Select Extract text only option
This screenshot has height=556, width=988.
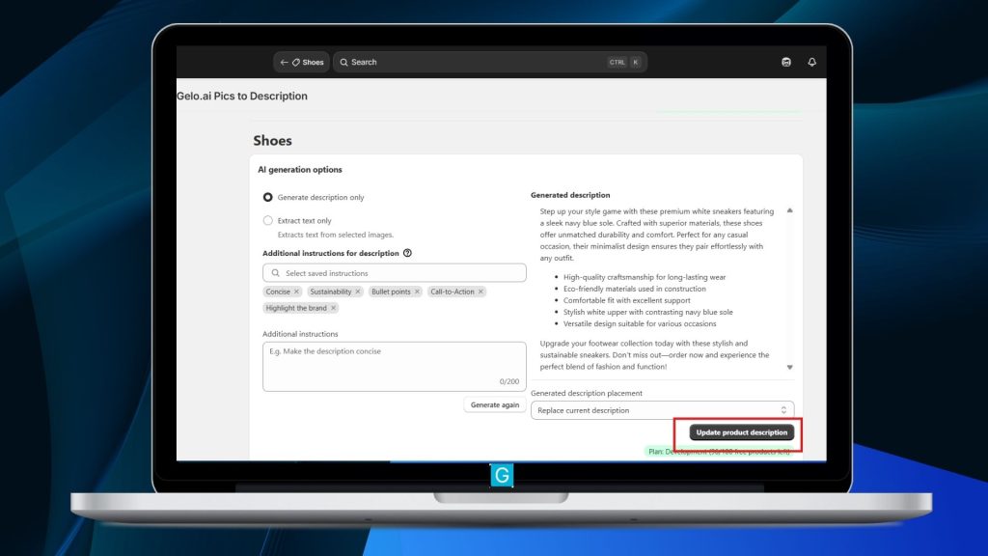(268, 221)
